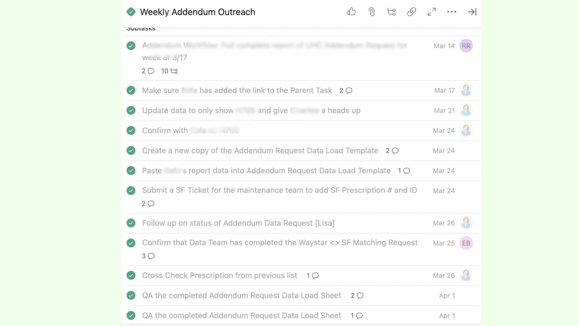The height and width of the screenshot is (326, 579).
Task: Uncheck 'Cross Check Prescription' subtask checkmark
Action: click(x=131, y=275)
